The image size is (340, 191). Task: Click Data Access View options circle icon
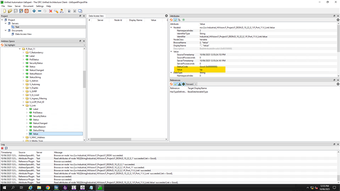166,16
